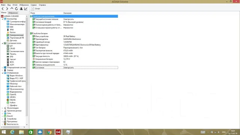Go back with the left arrow toolbar button
The height and width of the screenshot is (135, 240).
coord(3,9)
